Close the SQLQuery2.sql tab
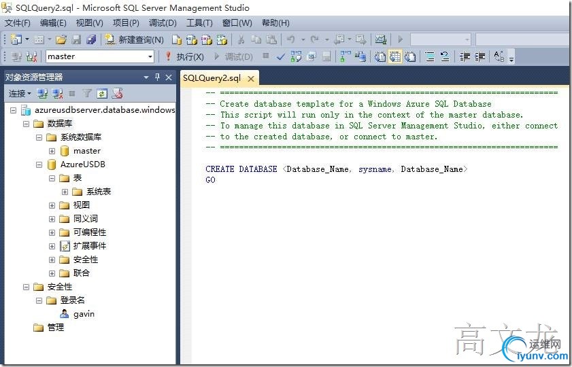This screenshot has height=367, width=572. tap(250, 78)
